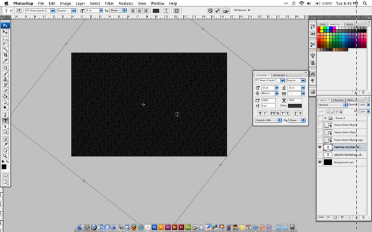The image size is (372, 232).
Task: Select the Crop tool
Action: pos(5,55)
